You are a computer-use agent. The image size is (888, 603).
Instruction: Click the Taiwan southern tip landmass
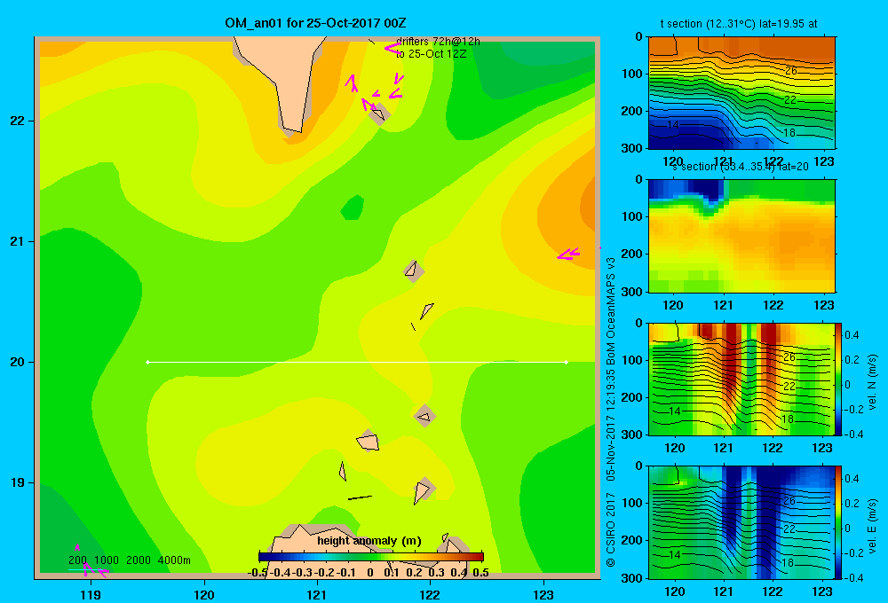pos(283,82)
